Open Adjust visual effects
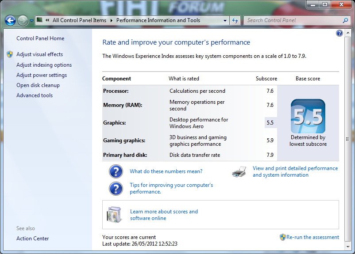Screen dimensions: 355x254 click(x=40, y=54)
